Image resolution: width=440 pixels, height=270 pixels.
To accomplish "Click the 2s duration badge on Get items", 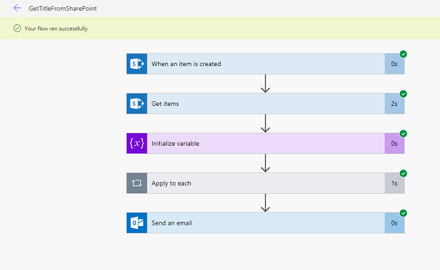I will 394,104.
